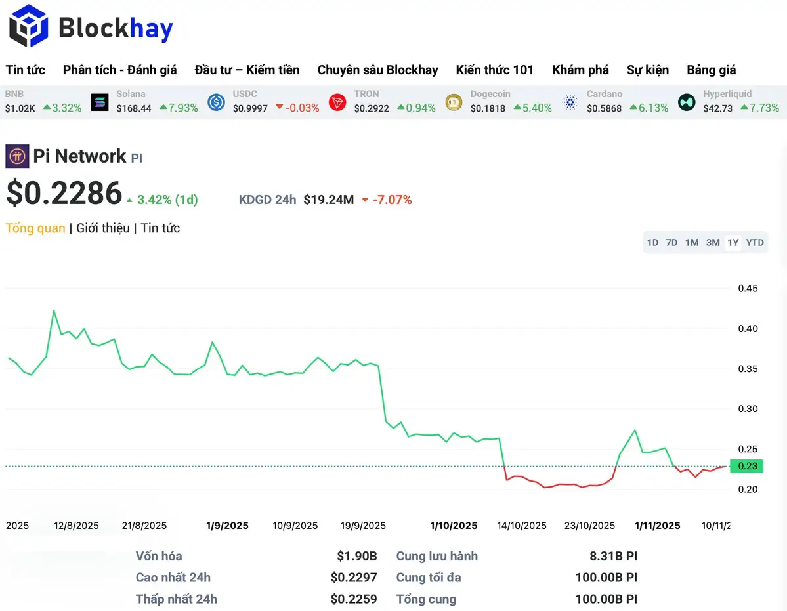Click the Pi Network coin logo

(x=17, y=157)
